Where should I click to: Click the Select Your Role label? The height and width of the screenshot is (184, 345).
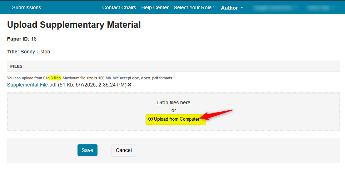coord(194,7)
